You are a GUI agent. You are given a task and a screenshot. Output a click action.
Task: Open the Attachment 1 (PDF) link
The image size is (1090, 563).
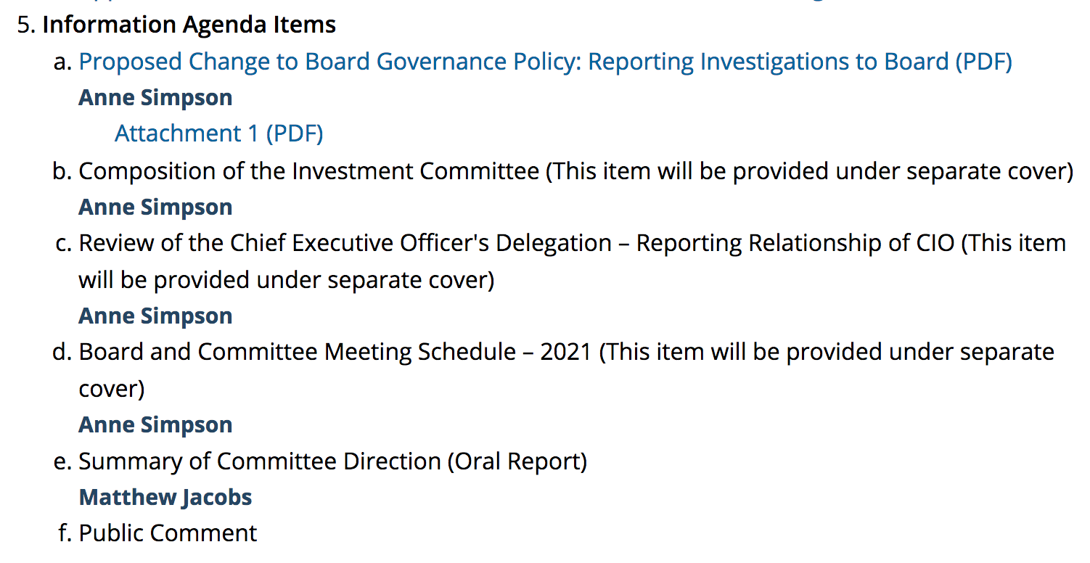click(x=218, y=133)
